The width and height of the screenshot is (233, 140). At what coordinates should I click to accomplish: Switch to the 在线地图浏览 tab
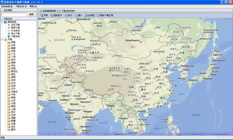pyautogui.click(x=48, y=11)
